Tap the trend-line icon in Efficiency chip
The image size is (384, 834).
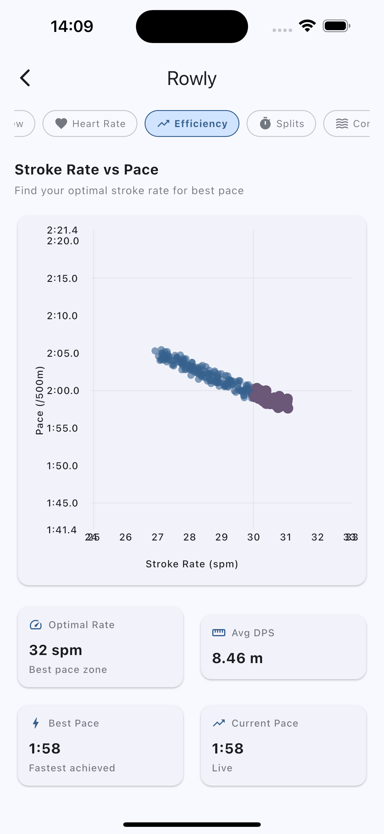163,124
